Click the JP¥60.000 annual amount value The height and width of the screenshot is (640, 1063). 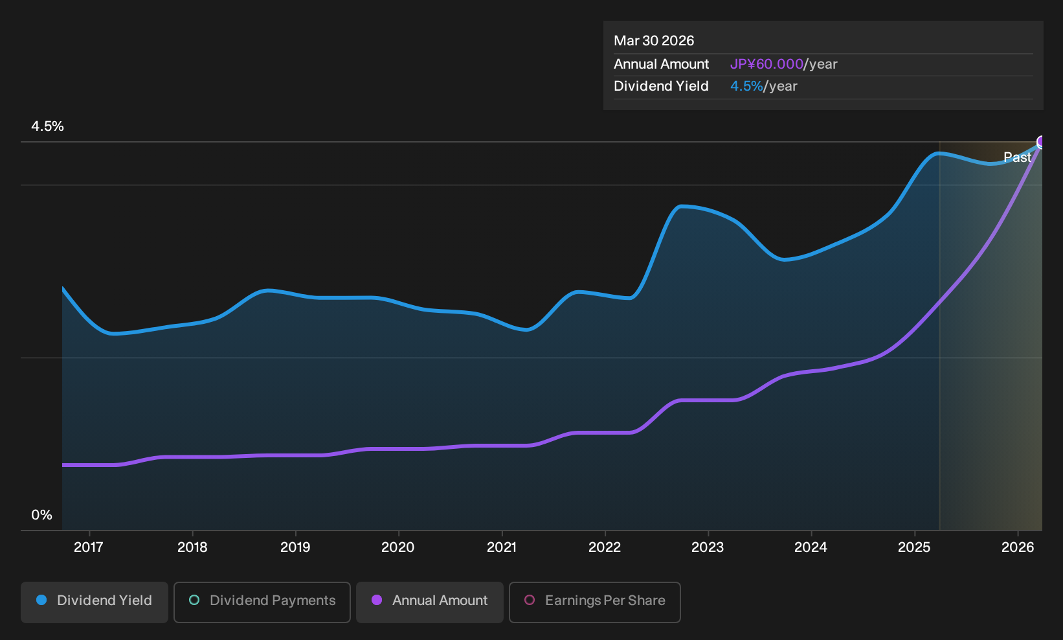coord(766,64)
